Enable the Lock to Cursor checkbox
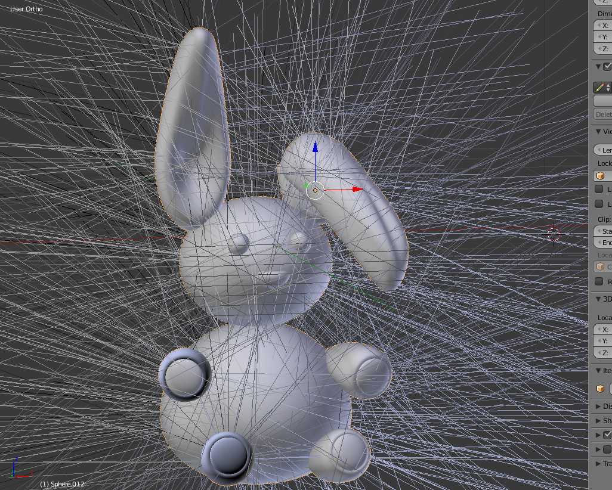 599,189
